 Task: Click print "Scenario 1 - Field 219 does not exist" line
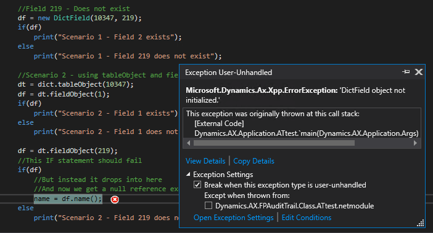128,56
